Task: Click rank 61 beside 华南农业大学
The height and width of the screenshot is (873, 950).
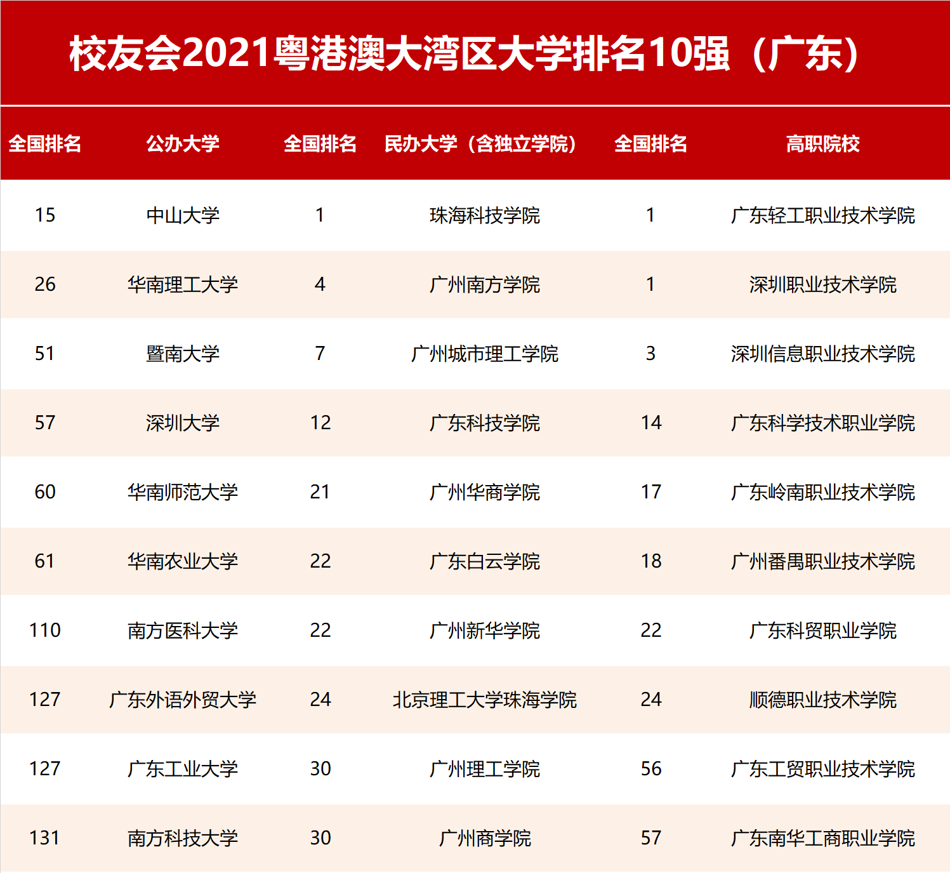Action: (x=45, y=561)
